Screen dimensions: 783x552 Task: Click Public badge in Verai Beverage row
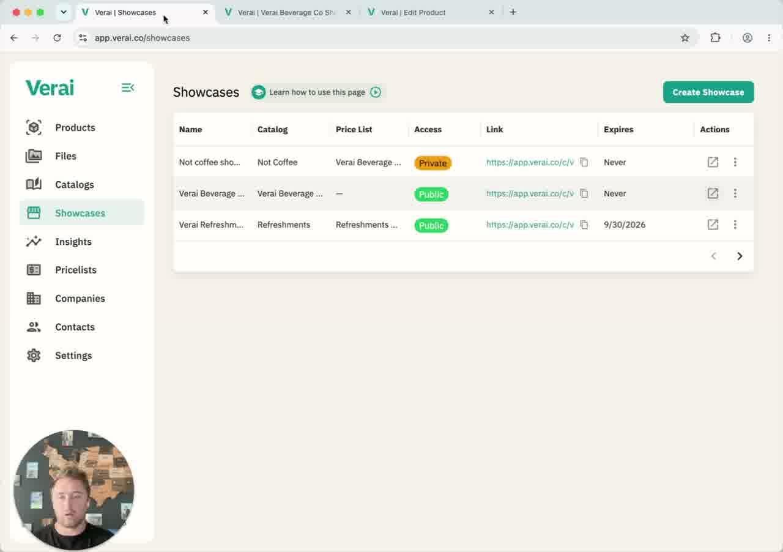tap(431, 194)
